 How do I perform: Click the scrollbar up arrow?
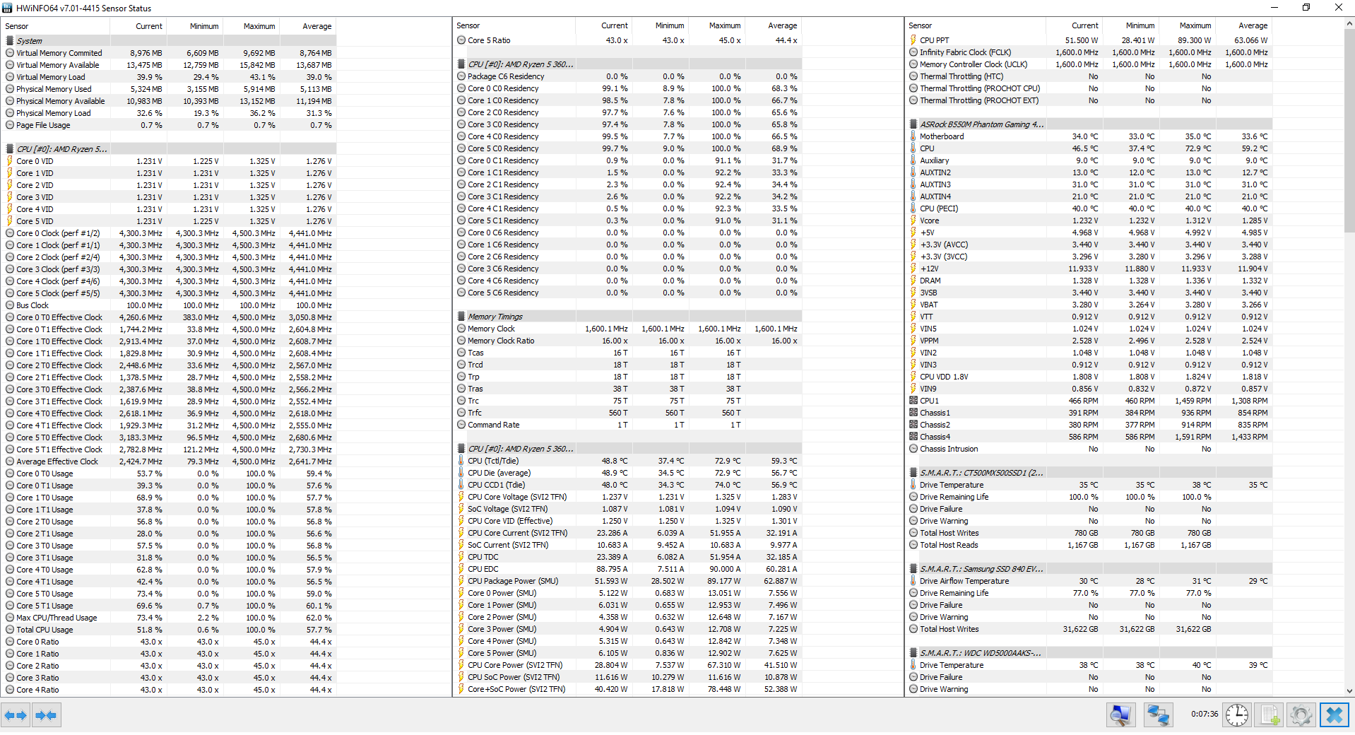[x=1349, y=23]
